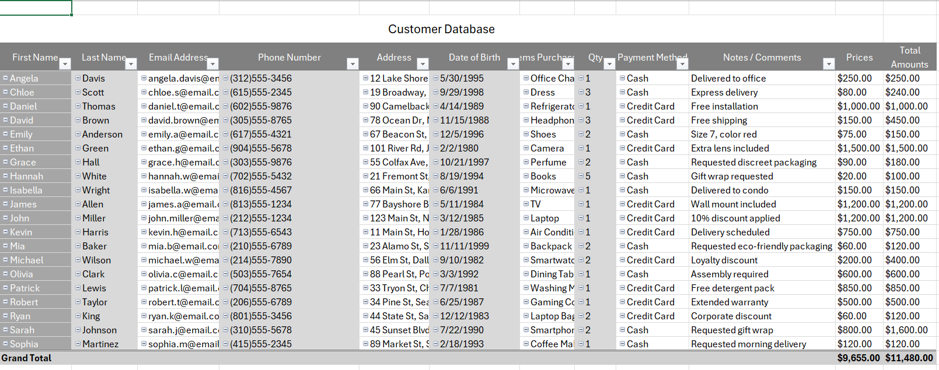The image size is (939, 370).
Task: Open the First Name filter dropdown
Action: coord(65,64)
